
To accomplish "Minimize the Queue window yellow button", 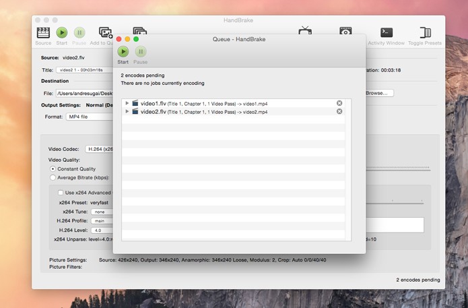I will (127, 39).
